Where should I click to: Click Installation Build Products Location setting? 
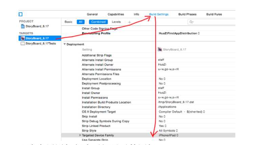pyautogui.click(x=106, y=102)
